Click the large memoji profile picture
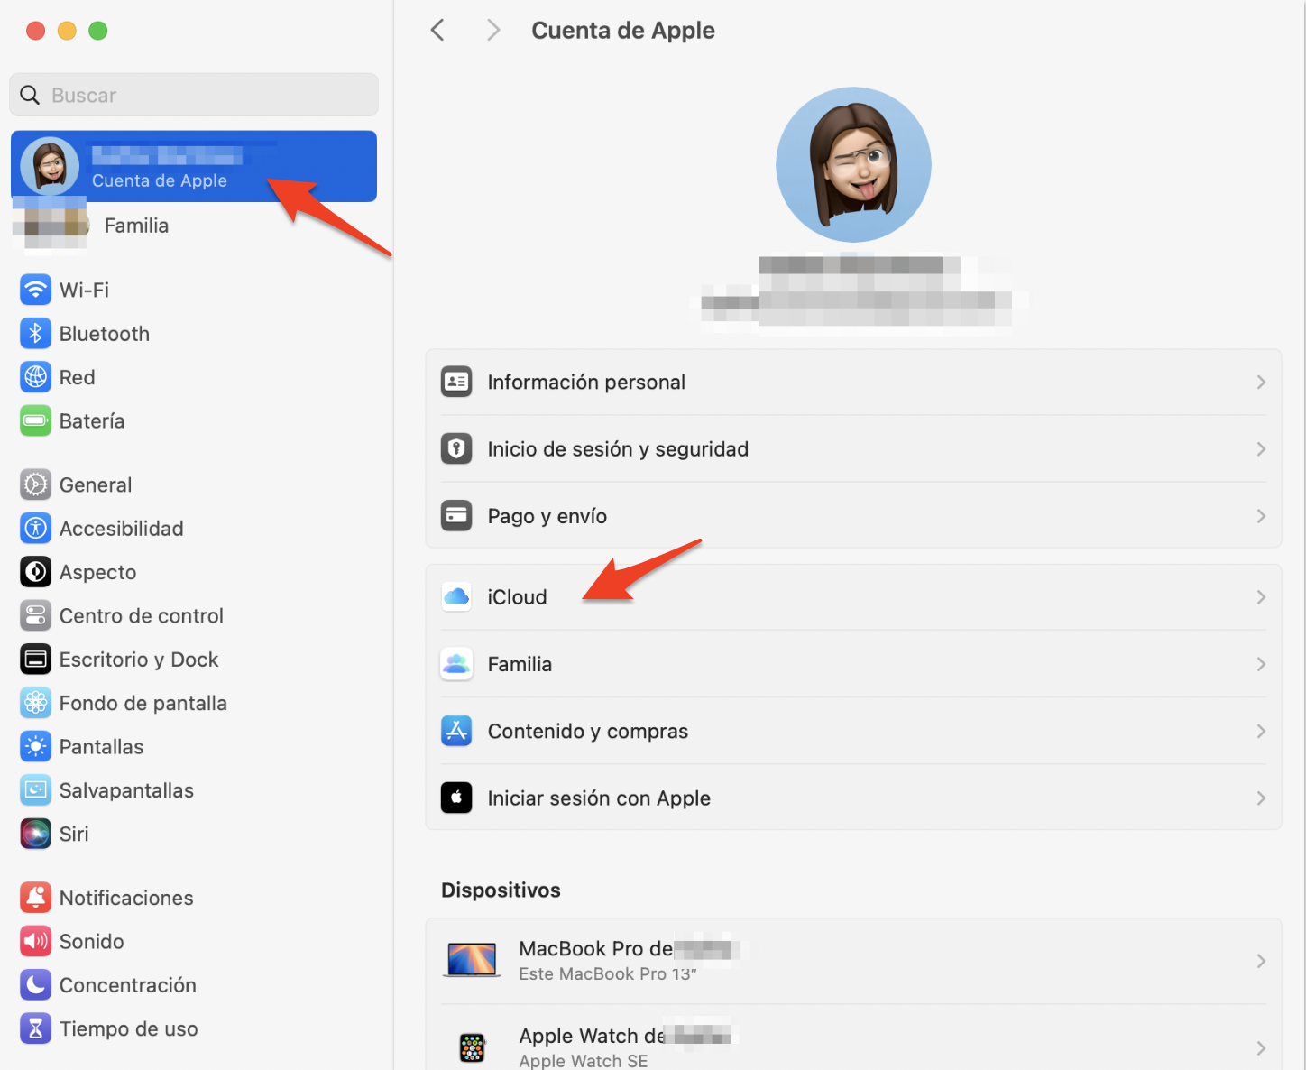Viewport: 1306px width, 1070px height. pos(853,164)
